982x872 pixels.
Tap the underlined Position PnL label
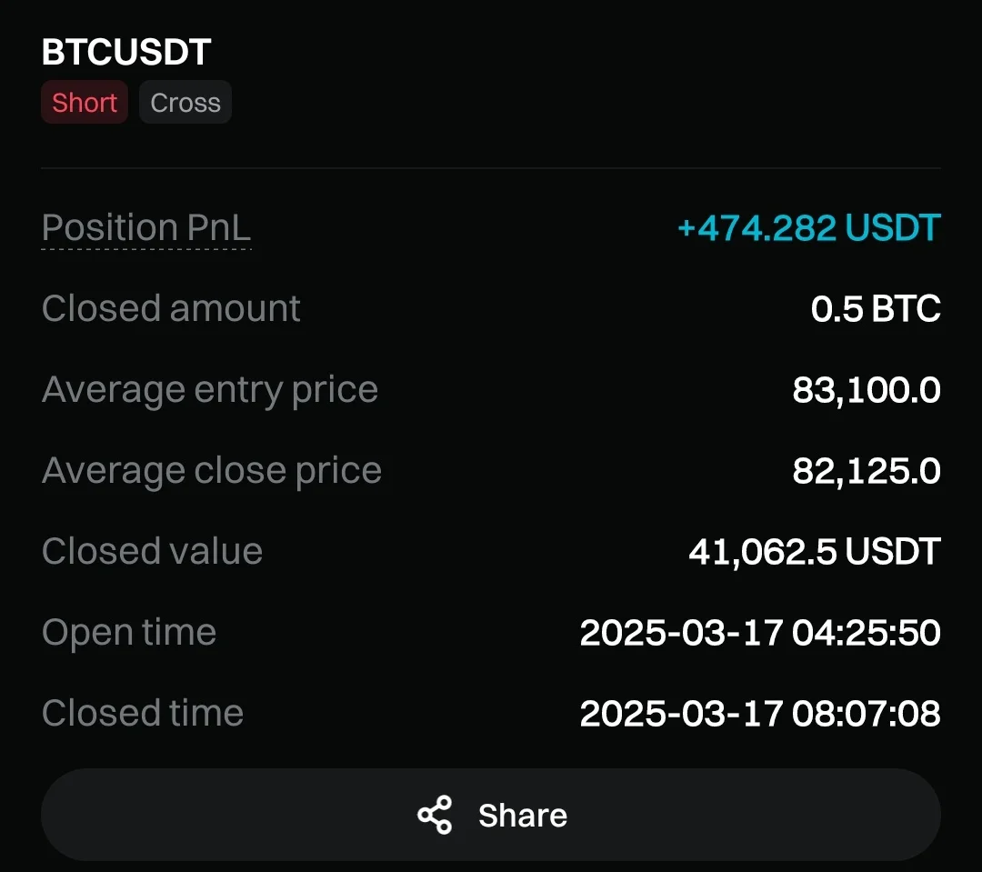(x=146, y=227)
